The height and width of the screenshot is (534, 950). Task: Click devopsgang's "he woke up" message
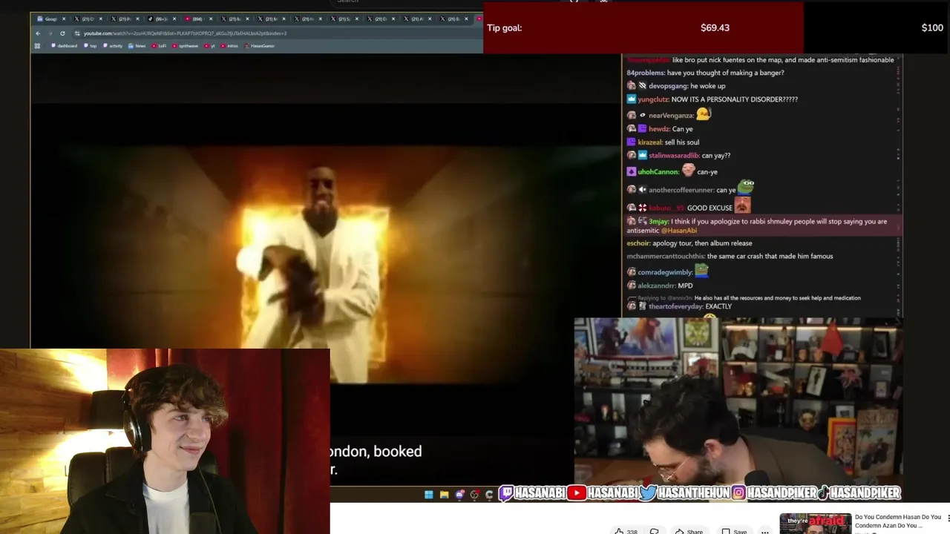(676, 86)
